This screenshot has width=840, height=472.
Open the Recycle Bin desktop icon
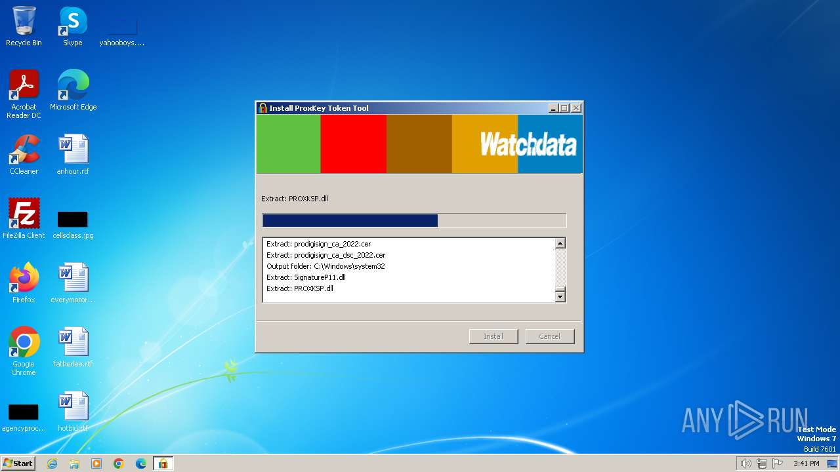[x=24, y=26]
